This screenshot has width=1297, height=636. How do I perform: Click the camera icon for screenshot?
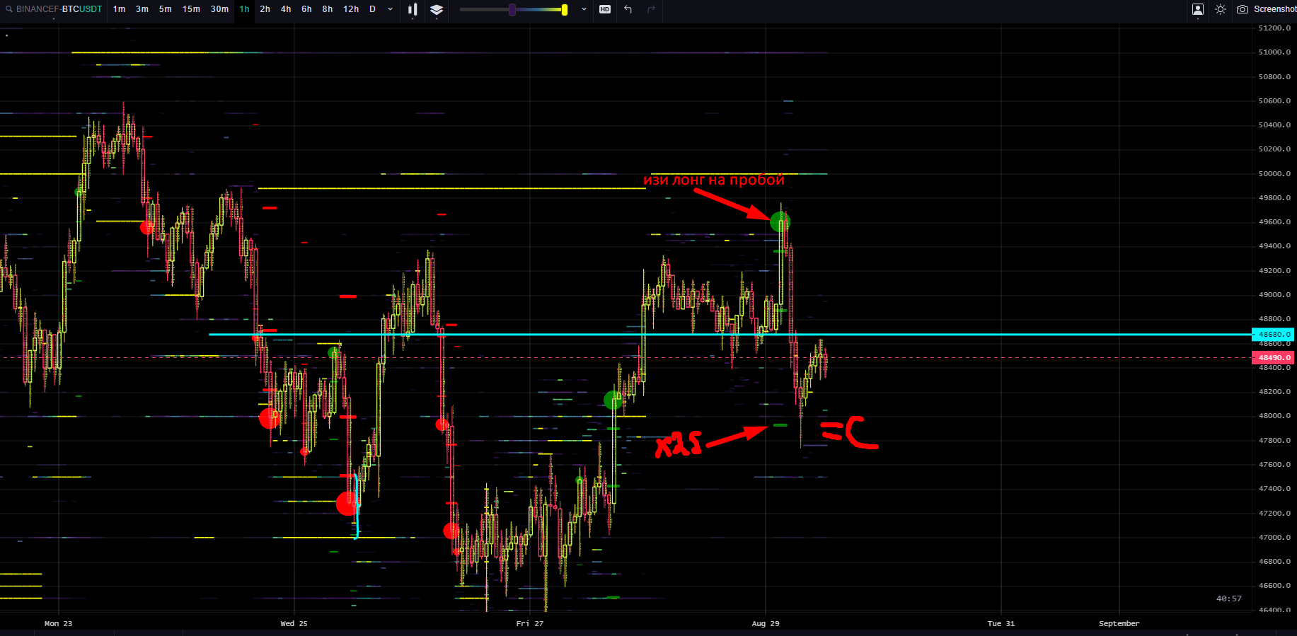(x=1242, y=9)
